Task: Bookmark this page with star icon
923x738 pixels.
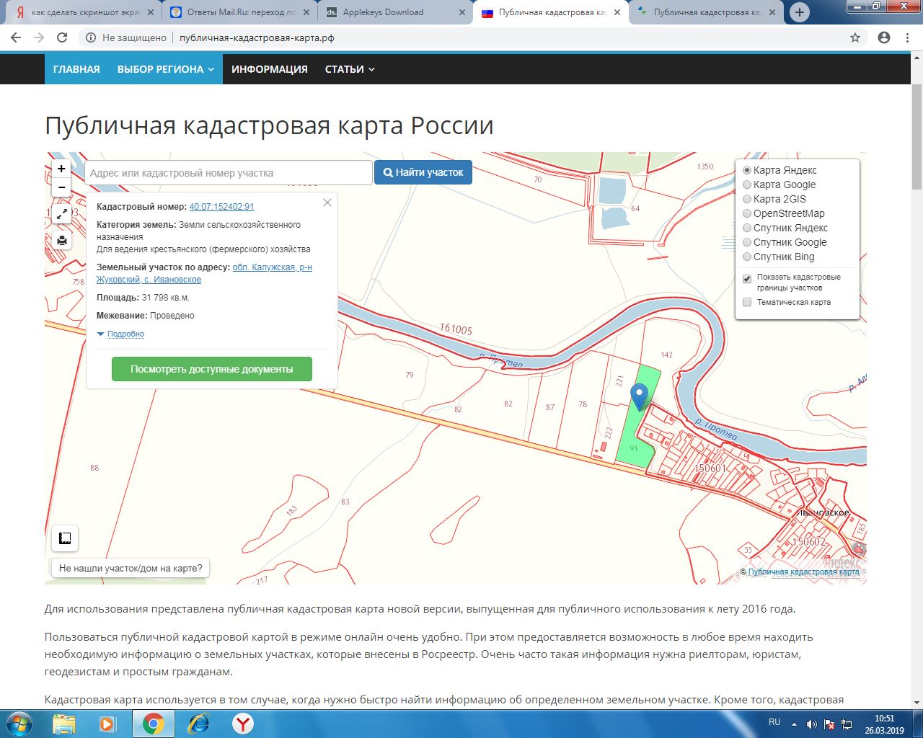Action: [855, 37]
